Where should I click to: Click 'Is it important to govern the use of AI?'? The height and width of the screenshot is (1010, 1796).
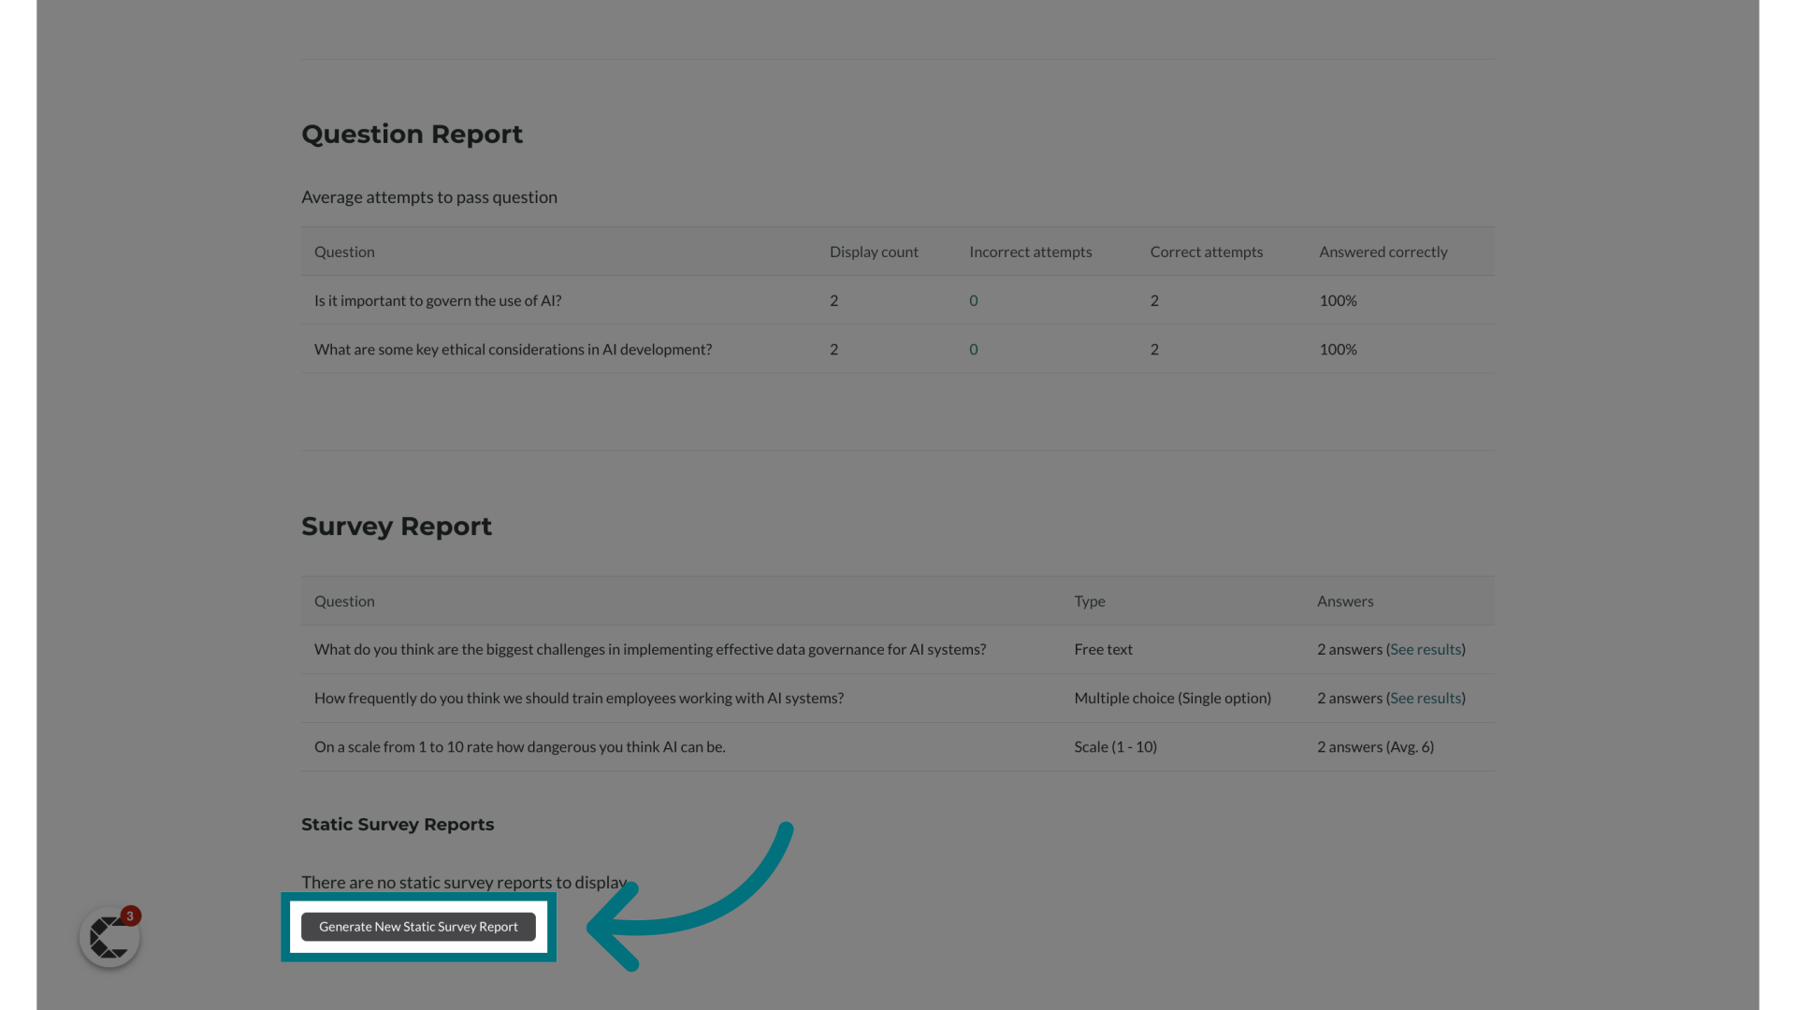click(x=438, y=300)
